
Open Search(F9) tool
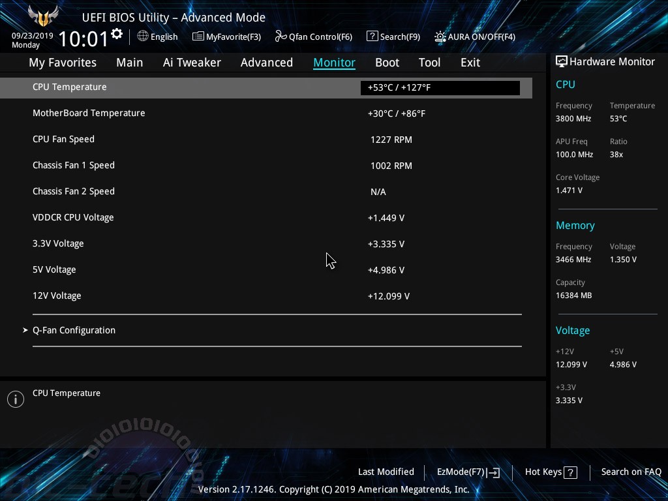tap(393, 37)
